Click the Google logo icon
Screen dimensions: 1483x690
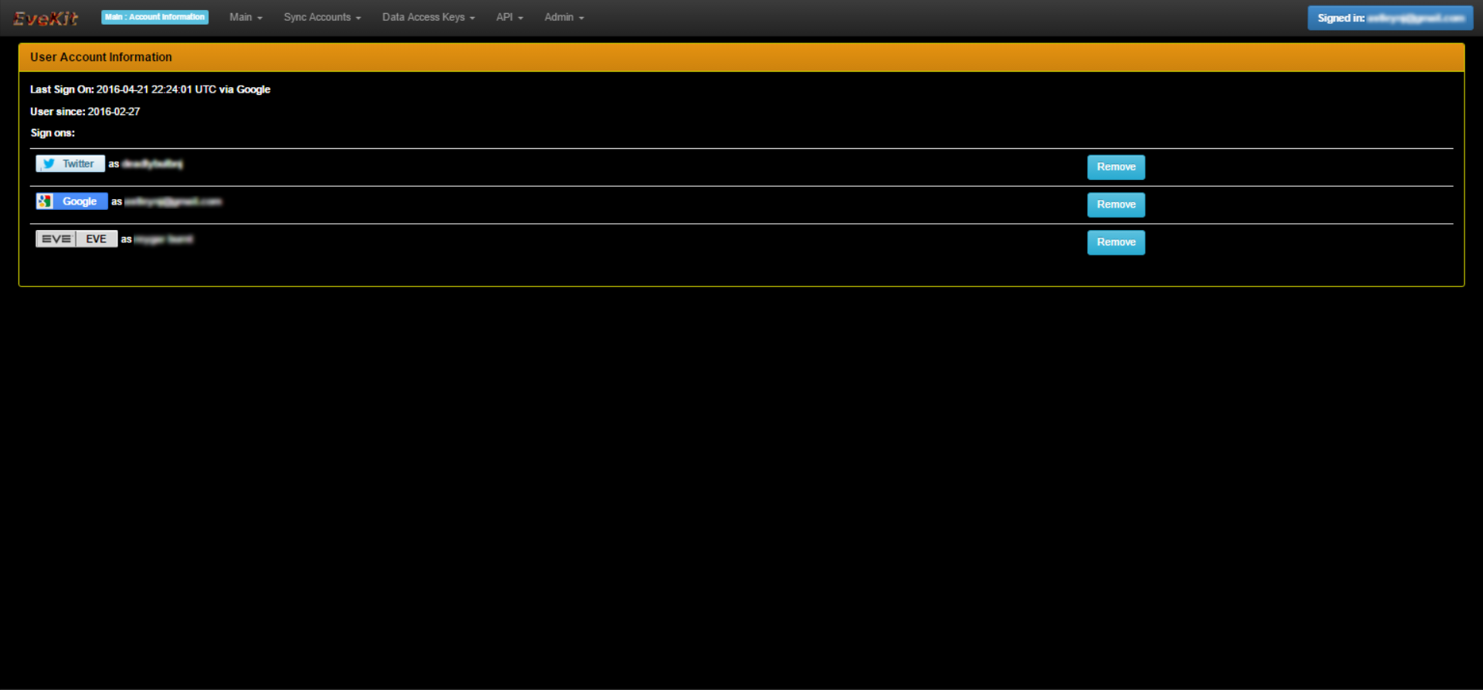point(45,201)
